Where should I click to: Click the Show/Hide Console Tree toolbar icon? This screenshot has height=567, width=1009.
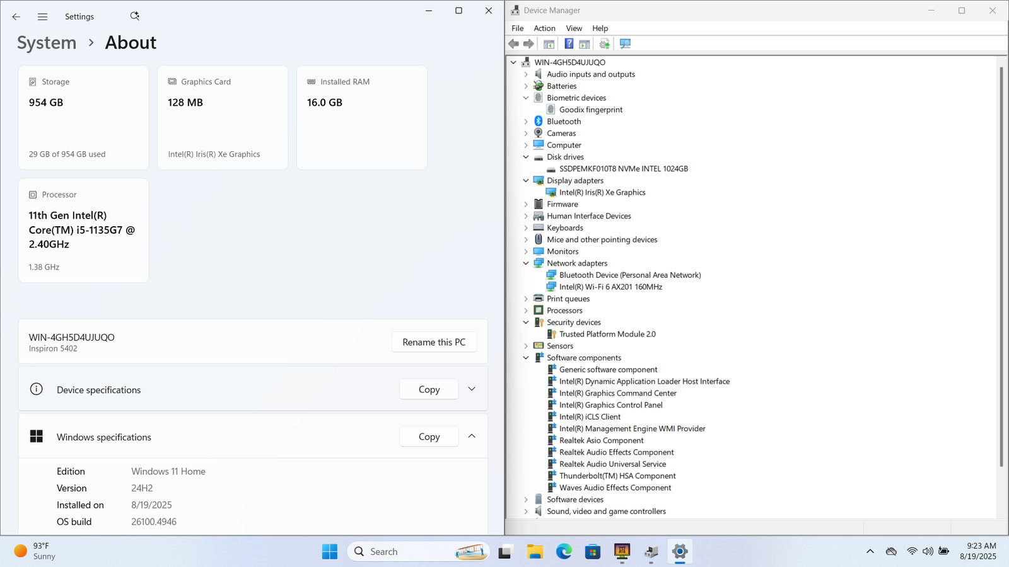tap(549, 44)
